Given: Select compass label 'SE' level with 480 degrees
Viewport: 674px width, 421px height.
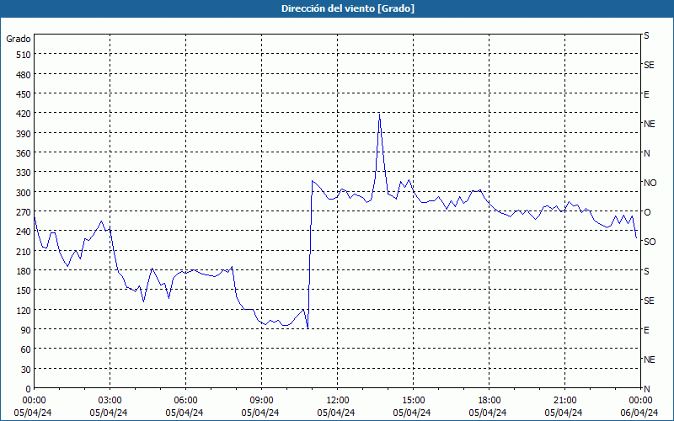Looking at the screenshot, I should tap(649, 65).
